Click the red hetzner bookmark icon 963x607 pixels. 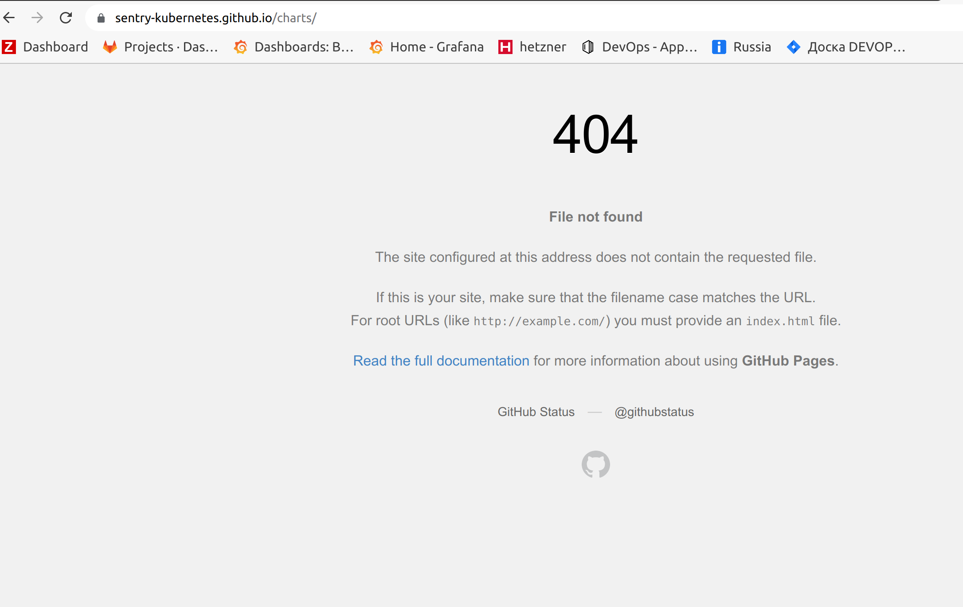pyautogui.click(x=505, y=47)
